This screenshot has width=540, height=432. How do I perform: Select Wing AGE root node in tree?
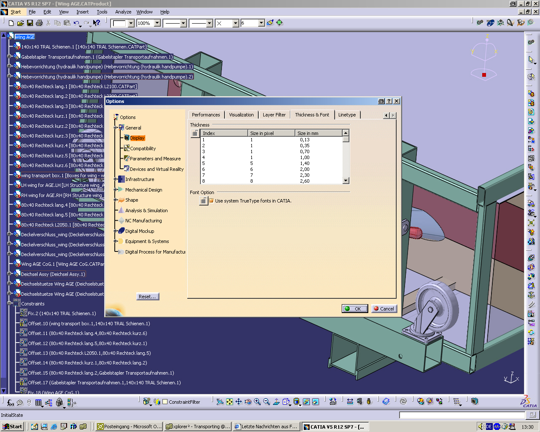[x=24, y=37]
